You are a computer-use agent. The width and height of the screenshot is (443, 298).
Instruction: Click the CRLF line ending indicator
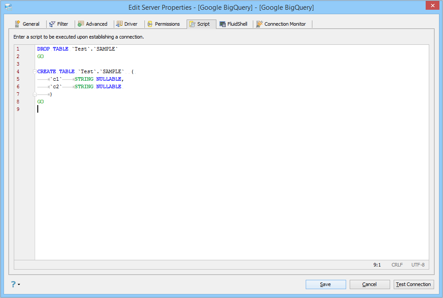(397, 265)
